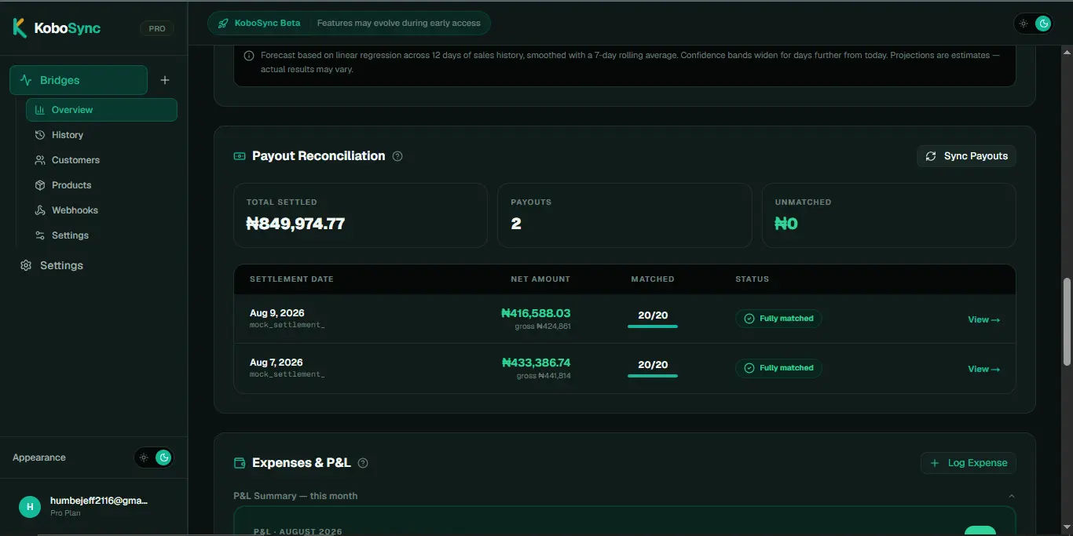Toggle theme switch in top bar
Image resolution: width=1073 pixels, height=536 pixels.
(x=1033, y=24)
